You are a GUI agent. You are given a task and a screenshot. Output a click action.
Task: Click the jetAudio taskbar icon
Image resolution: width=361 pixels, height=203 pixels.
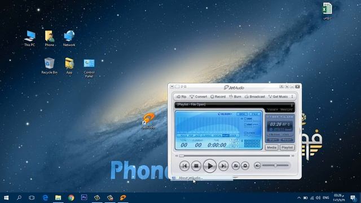pyautogui.click(x=123, y=197)
